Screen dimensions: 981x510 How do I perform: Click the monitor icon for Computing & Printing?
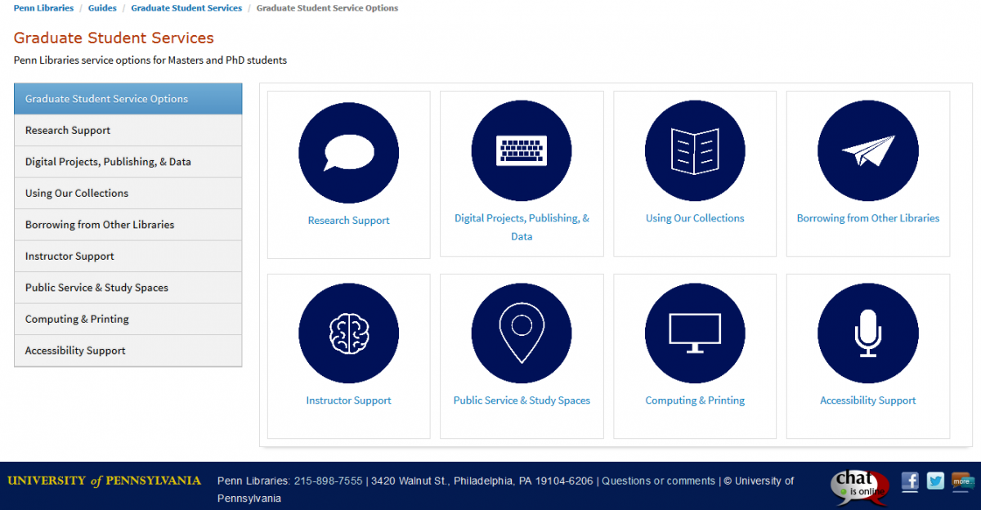click(695, 333)
